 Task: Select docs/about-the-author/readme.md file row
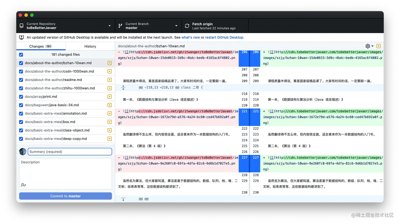66,80
